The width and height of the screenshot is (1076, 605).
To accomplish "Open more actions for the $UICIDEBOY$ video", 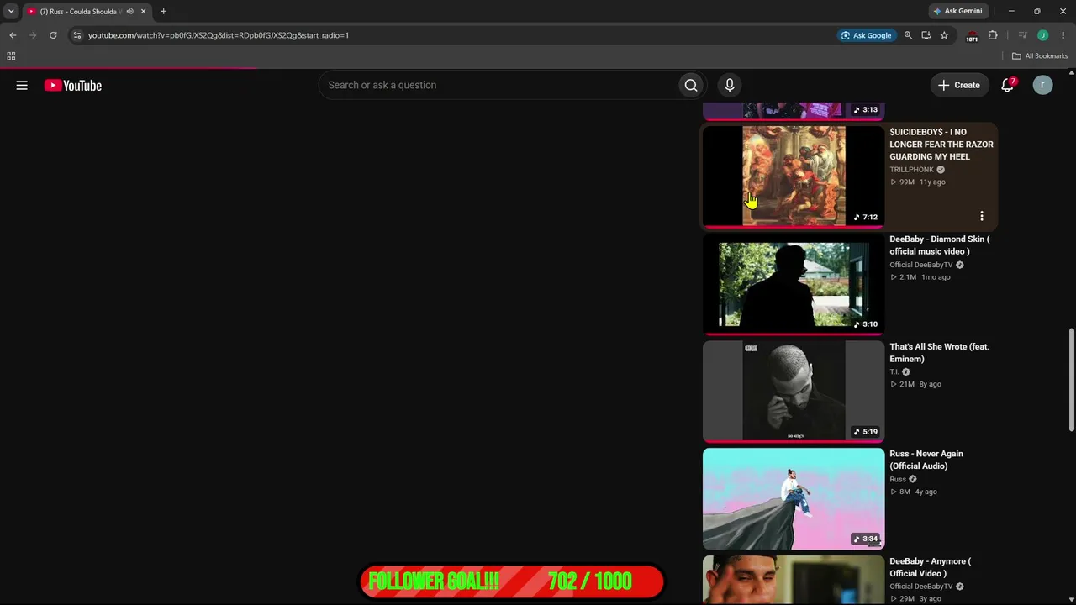I will tap(981, 216).
